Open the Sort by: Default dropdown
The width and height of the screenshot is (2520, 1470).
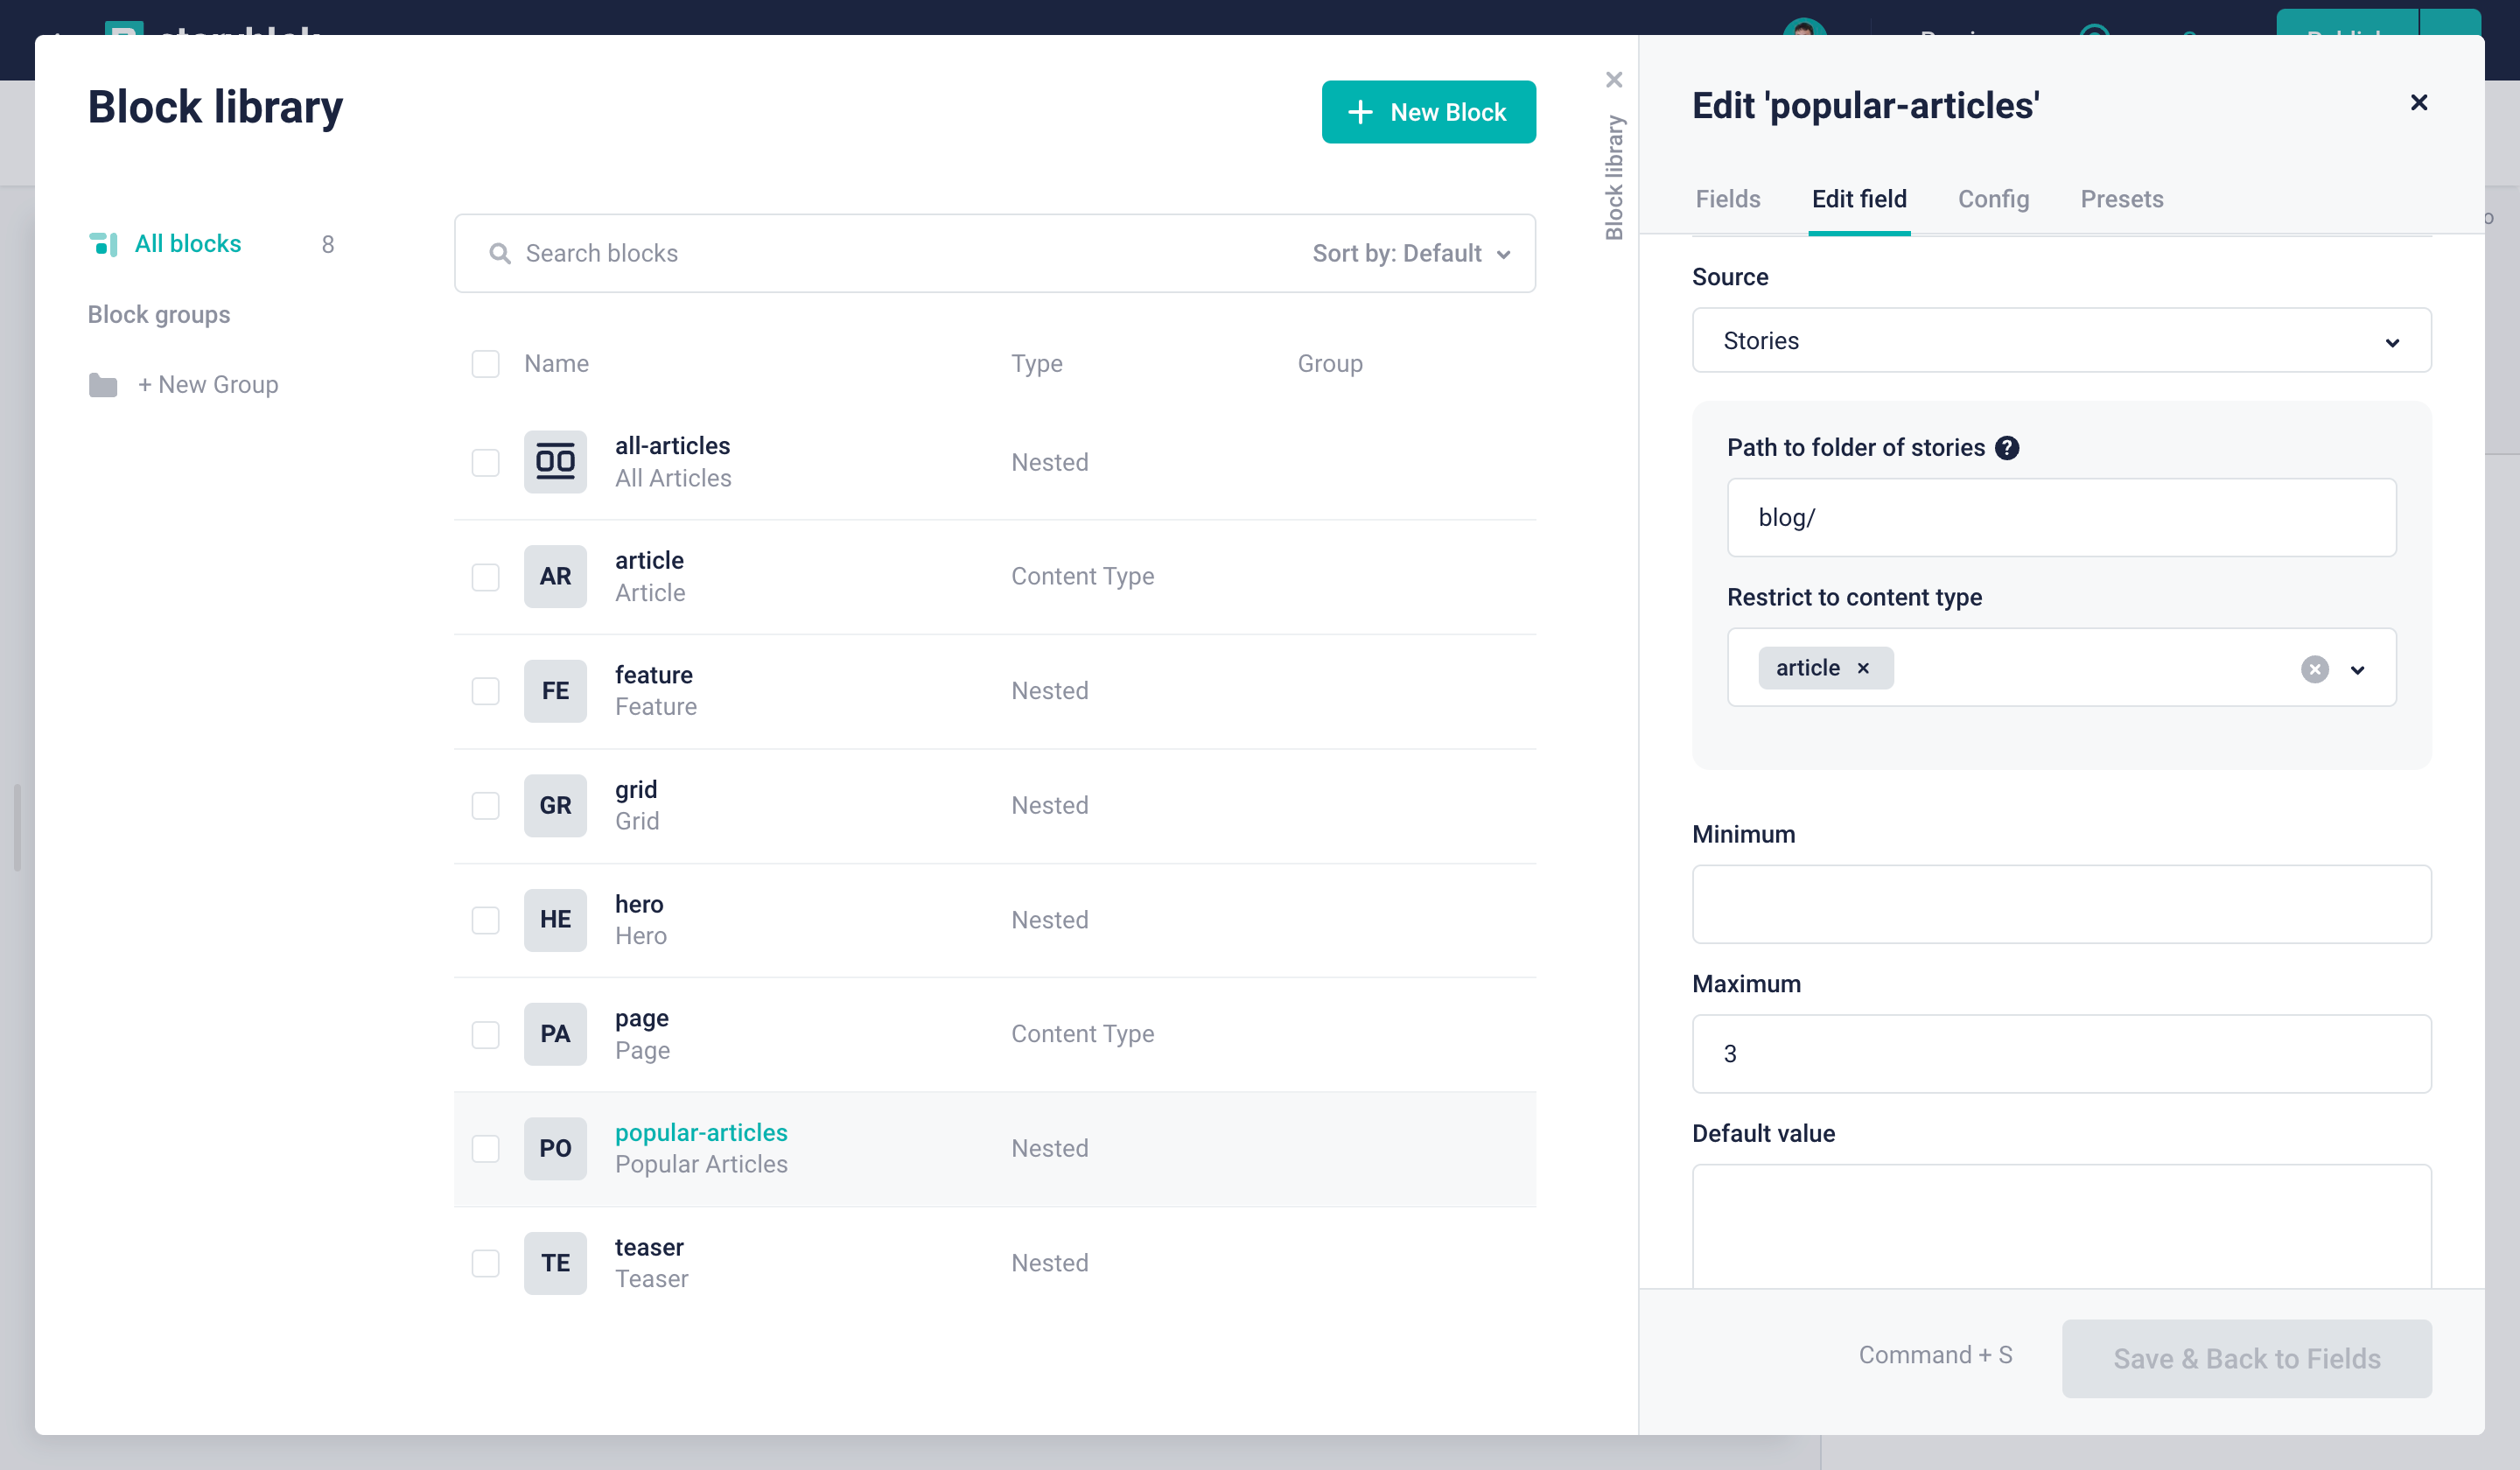tap(1411, 254)
